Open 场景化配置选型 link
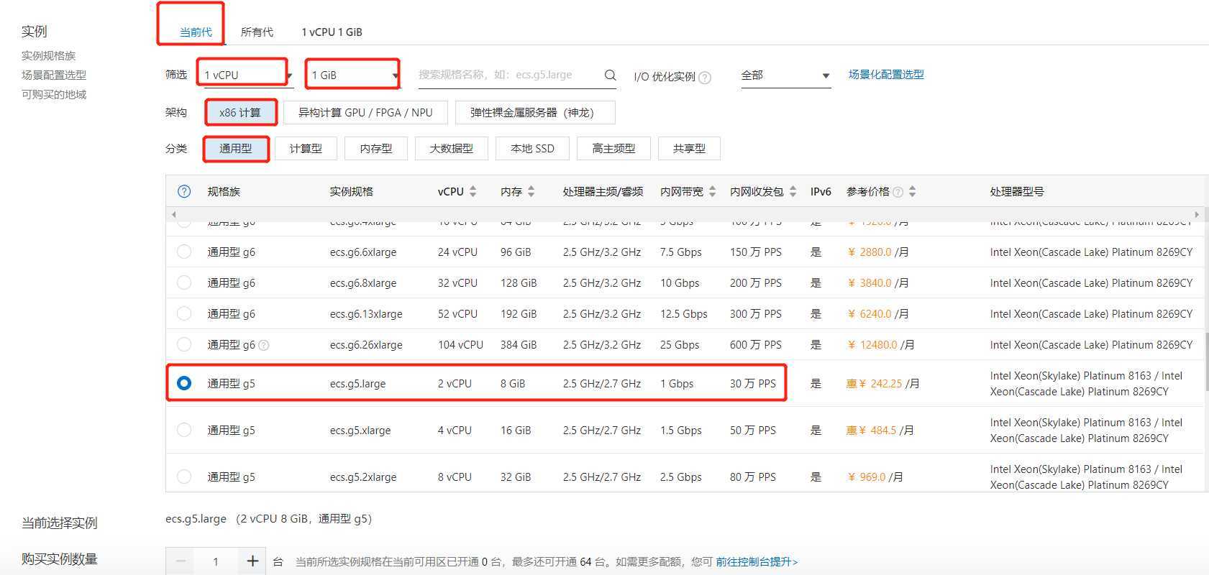Screen dimensions: 1209x575 [886, 74]
